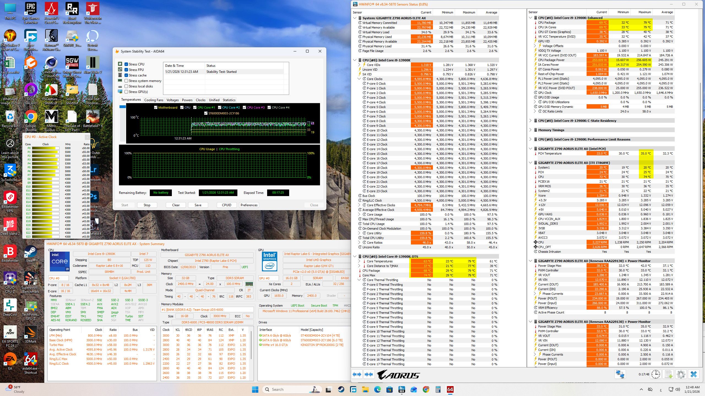Switch to the Cooling Fans tab
The image size is (705, 396).
tap(154, 100)
